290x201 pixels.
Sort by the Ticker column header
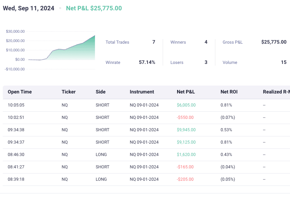pos(68,92)
